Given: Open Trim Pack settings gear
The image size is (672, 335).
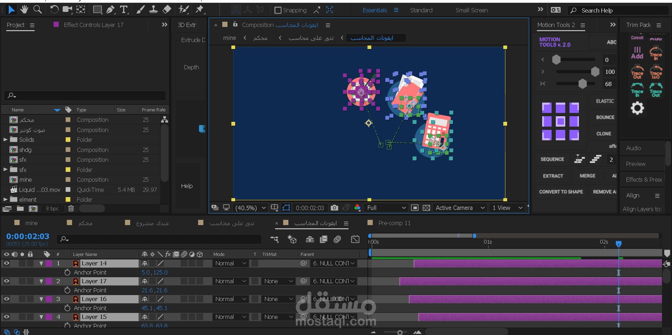Looking at the screenshot, I should (637, 108).
